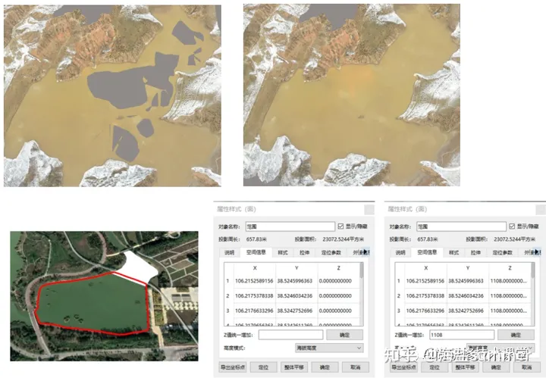Open 定位参数 tab in left dialog
Image resolution: width=546 pixels, height=378 pixels.
(331, 252)
